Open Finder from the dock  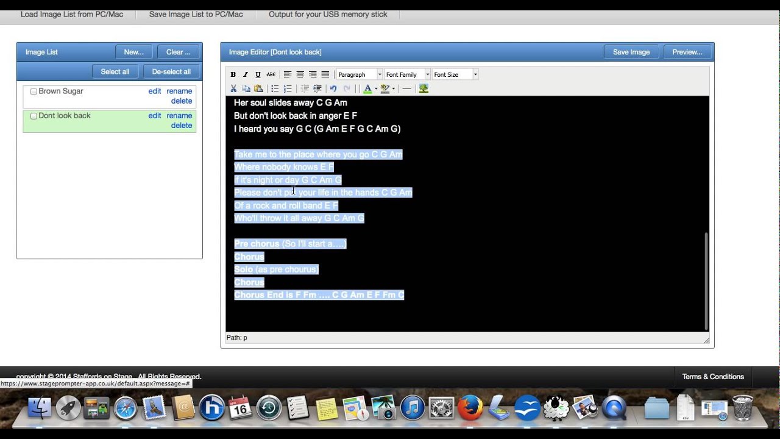point(40,408)
